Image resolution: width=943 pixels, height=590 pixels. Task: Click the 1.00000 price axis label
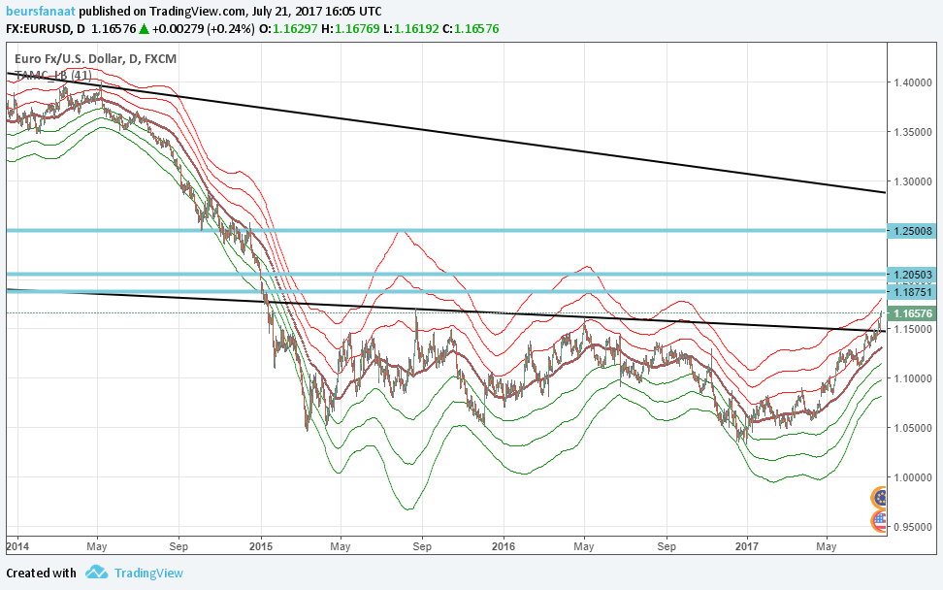coord(912,477)
